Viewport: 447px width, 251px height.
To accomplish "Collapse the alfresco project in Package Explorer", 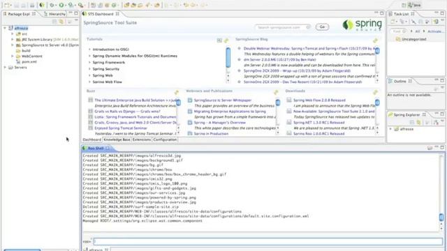I will pos(5,28).
